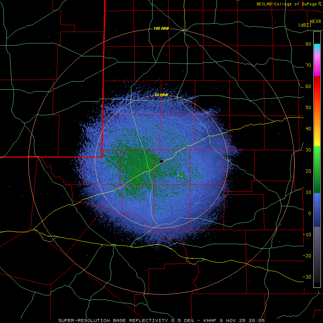Click the 50 NMI range ring label

click(x=161, y=95)
